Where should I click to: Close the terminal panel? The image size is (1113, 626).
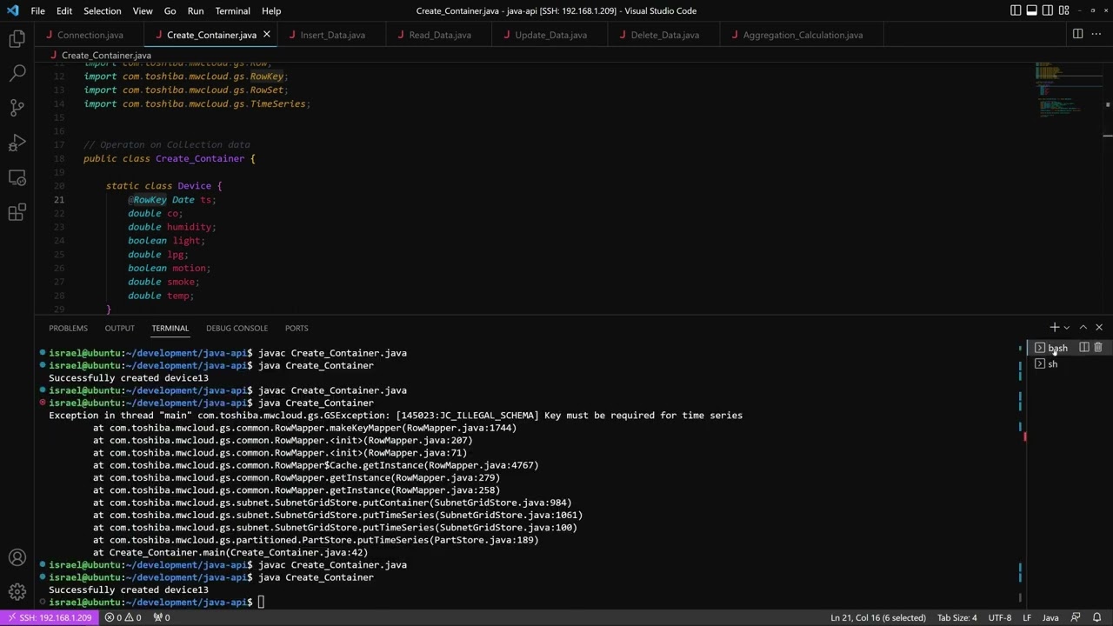(x=1099, y=328)
